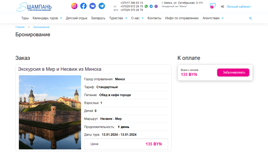Click the Забронировать button

(x=233, y=73)
